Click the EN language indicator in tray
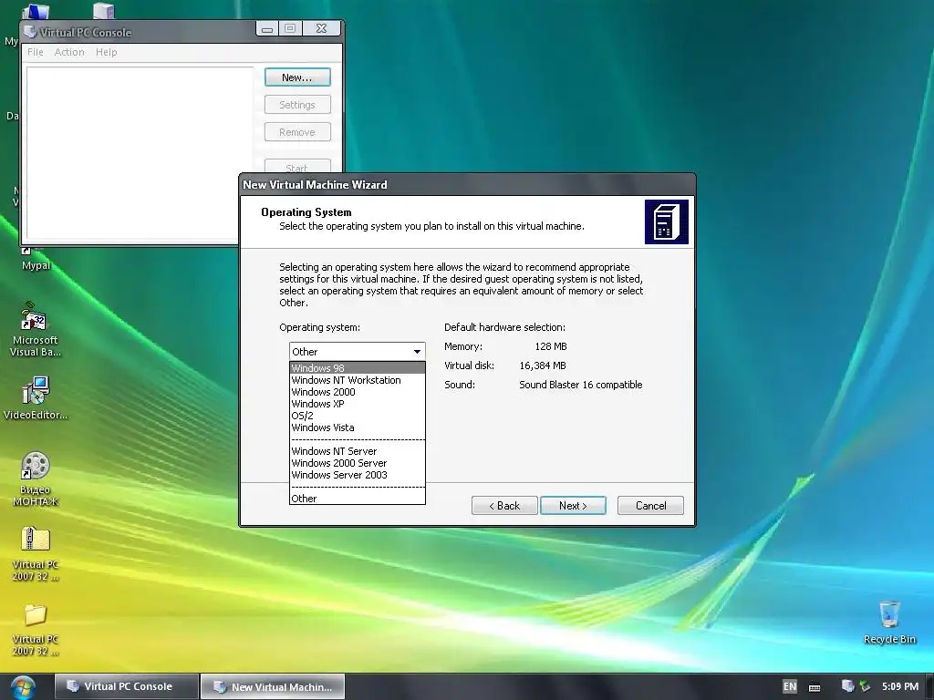This screenshot has height=700, width=934. [790, 686]
